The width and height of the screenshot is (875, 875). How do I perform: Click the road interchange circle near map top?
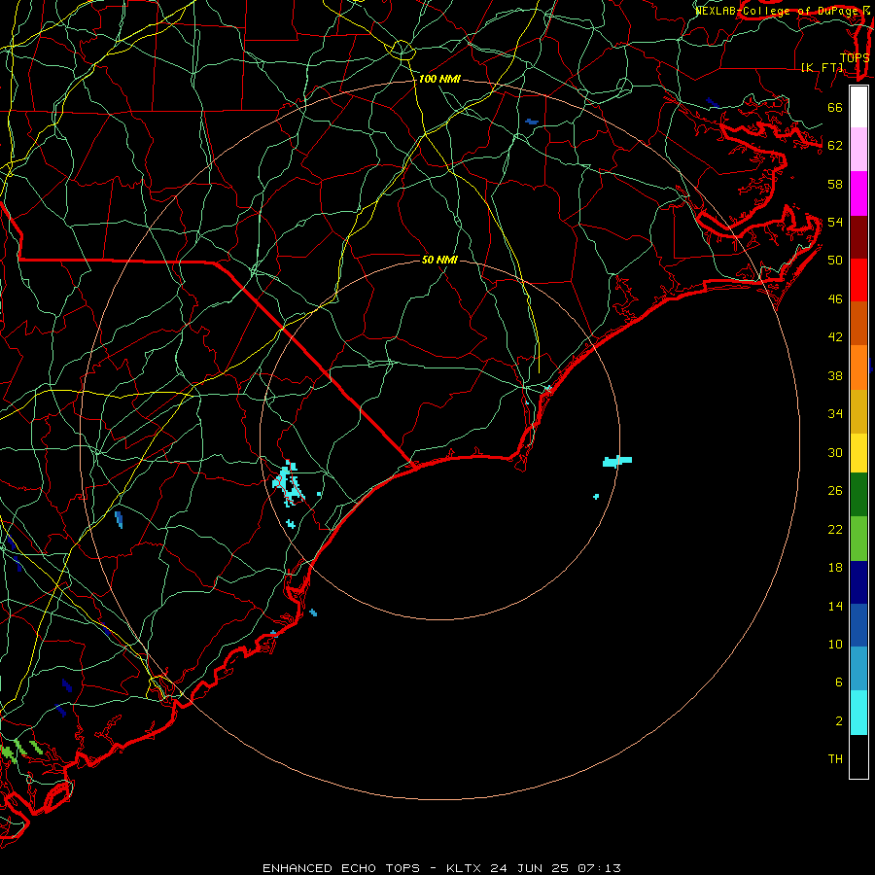pyautogui.click(x=402, y=51)
